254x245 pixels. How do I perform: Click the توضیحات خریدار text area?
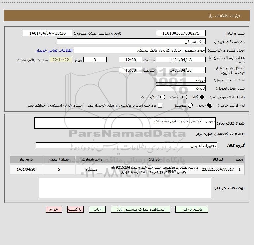[125, 188]
